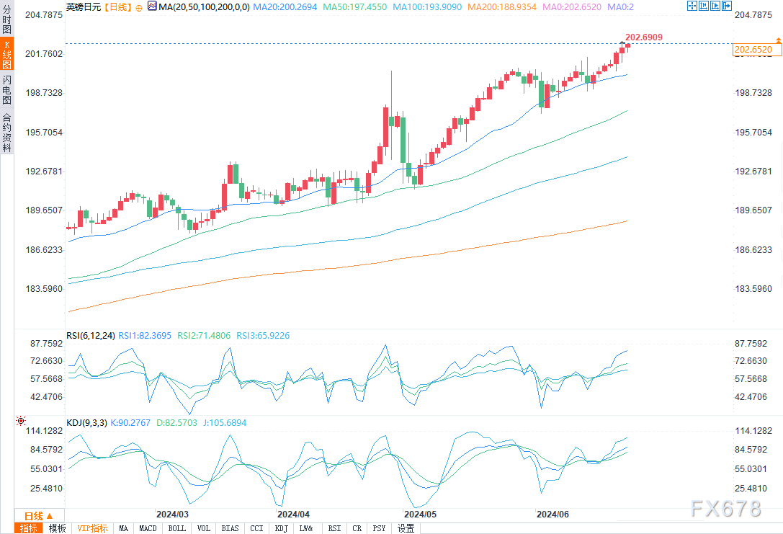
Task: Click the MA20:200.2694 value
Action: click(x=285, y=7)
